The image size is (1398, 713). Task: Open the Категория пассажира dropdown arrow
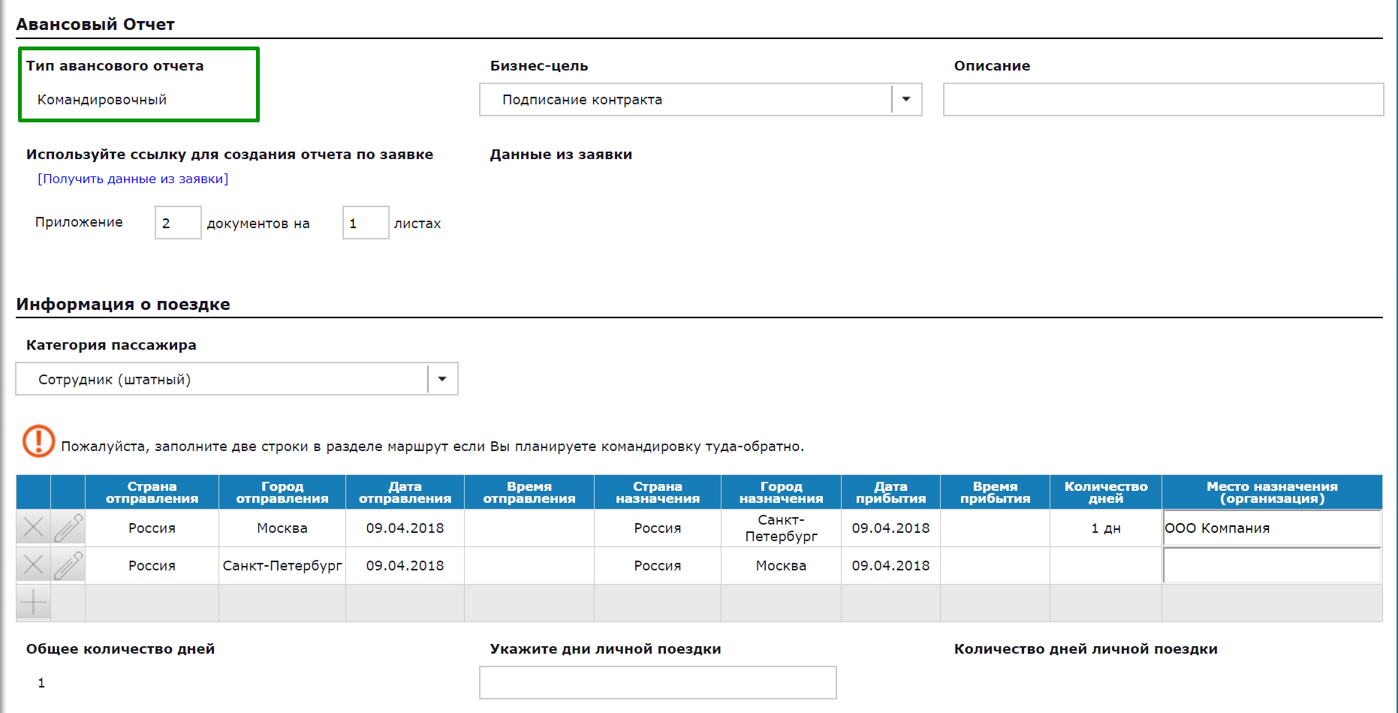442,379
